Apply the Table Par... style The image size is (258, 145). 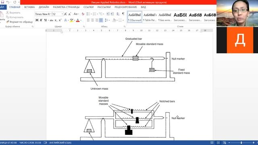(150, 17)
